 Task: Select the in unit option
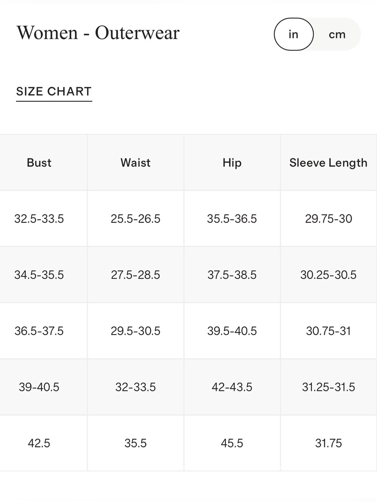coord(294,34)
